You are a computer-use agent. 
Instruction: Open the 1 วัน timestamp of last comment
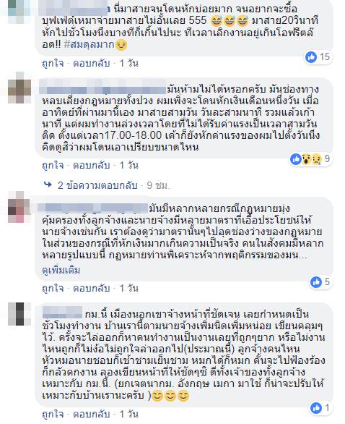129,414
